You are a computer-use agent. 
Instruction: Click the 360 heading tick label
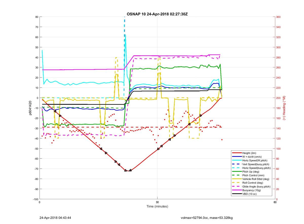pos(278,17)
